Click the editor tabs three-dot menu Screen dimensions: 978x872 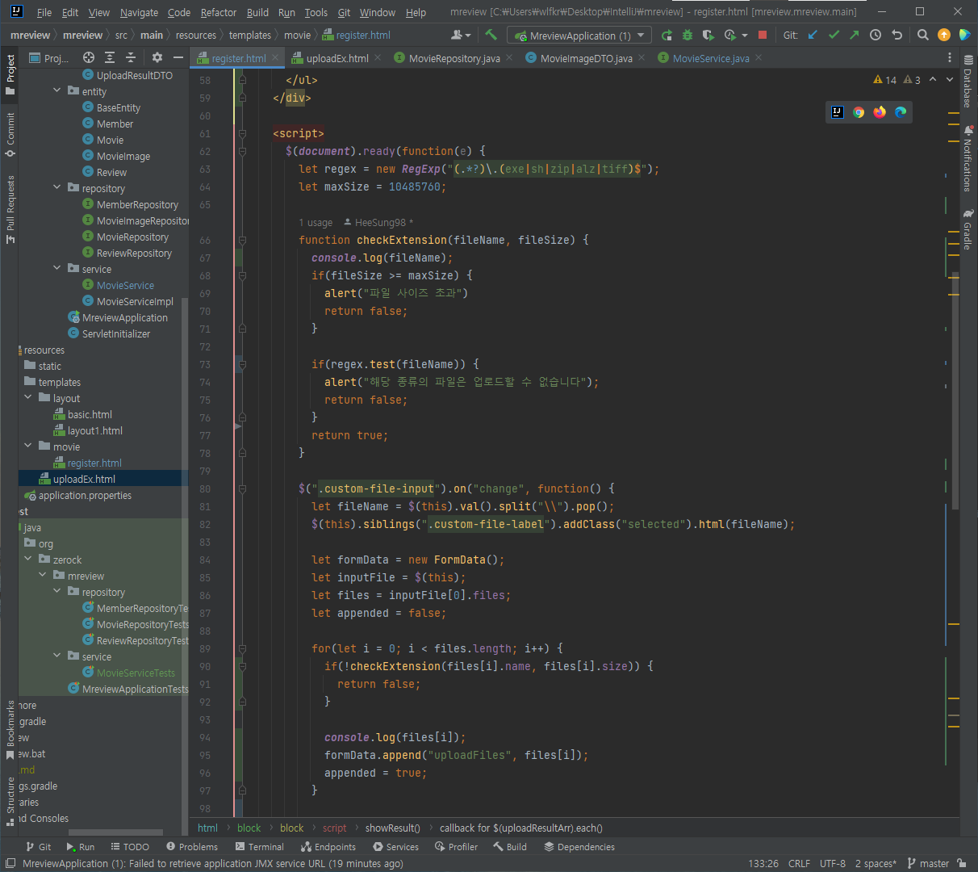tap(949, 58)
